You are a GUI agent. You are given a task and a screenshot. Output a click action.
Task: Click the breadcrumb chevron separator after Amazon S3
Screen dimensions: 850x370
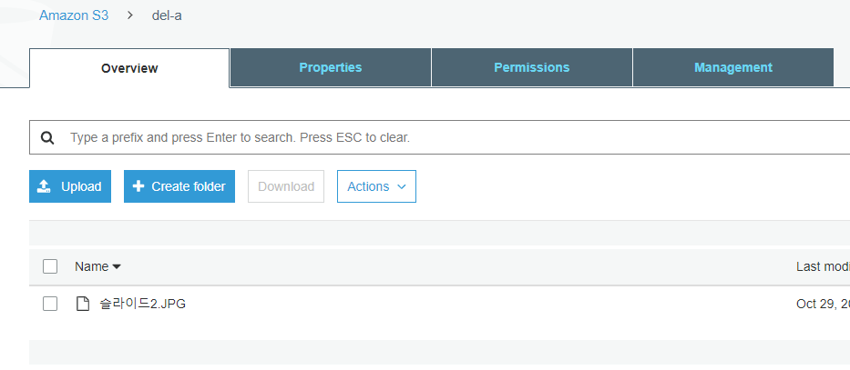point(130,15)
